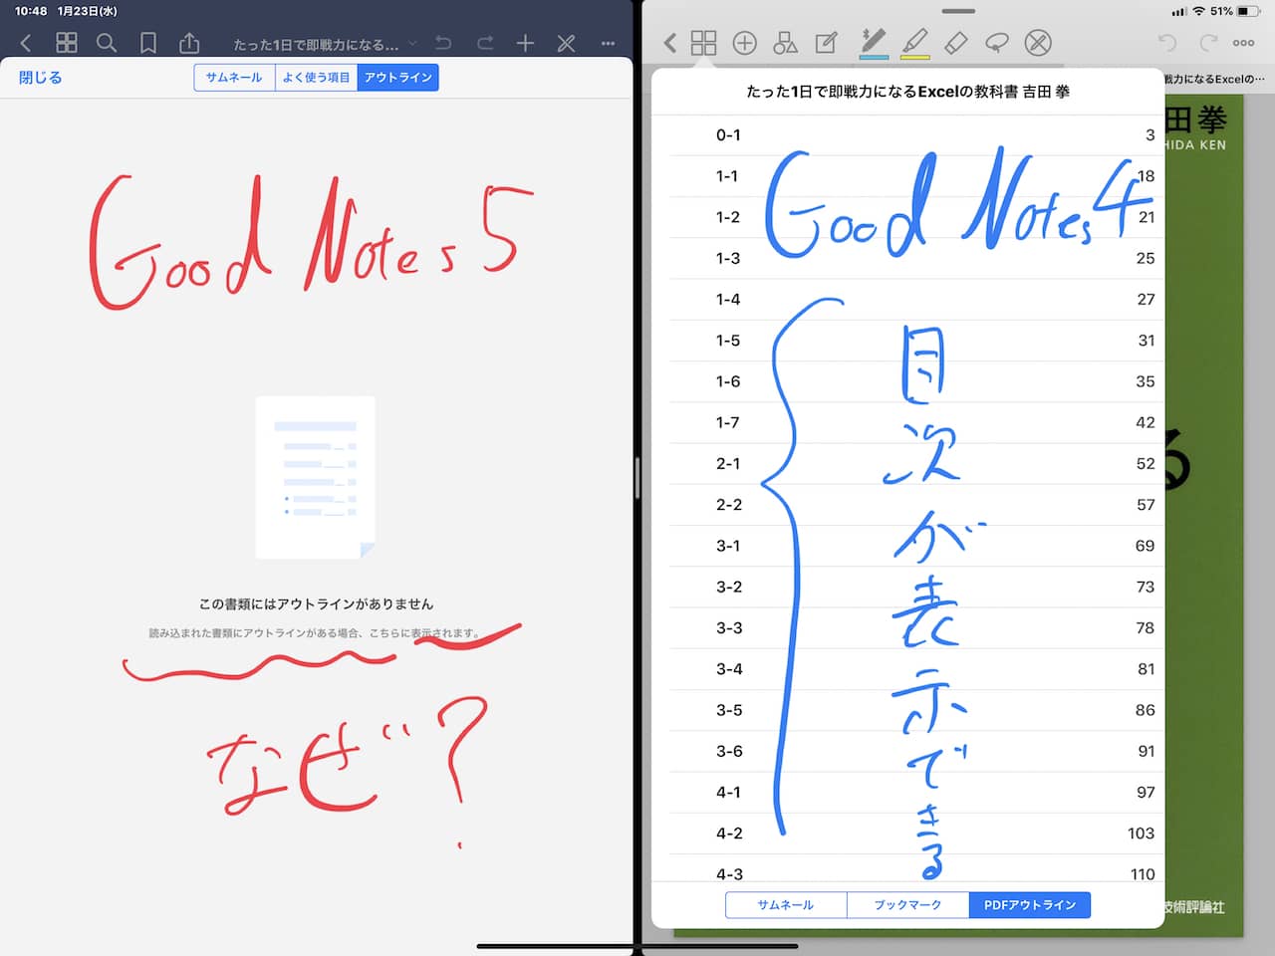Tap the 10:48 clock in status bar

(31, 11)
